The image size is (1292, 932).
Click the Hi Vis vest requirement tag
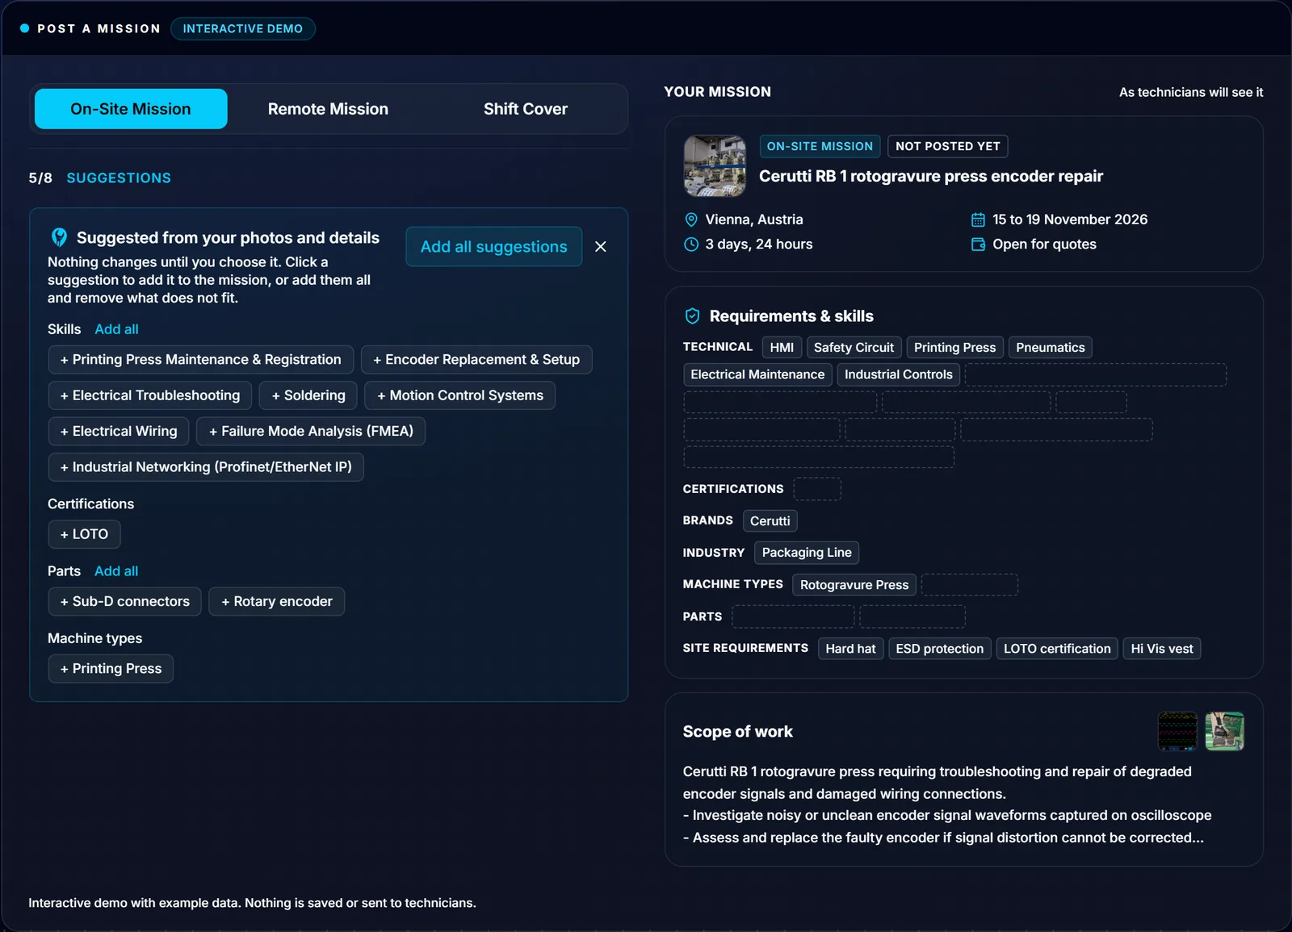coord(1162,649)
